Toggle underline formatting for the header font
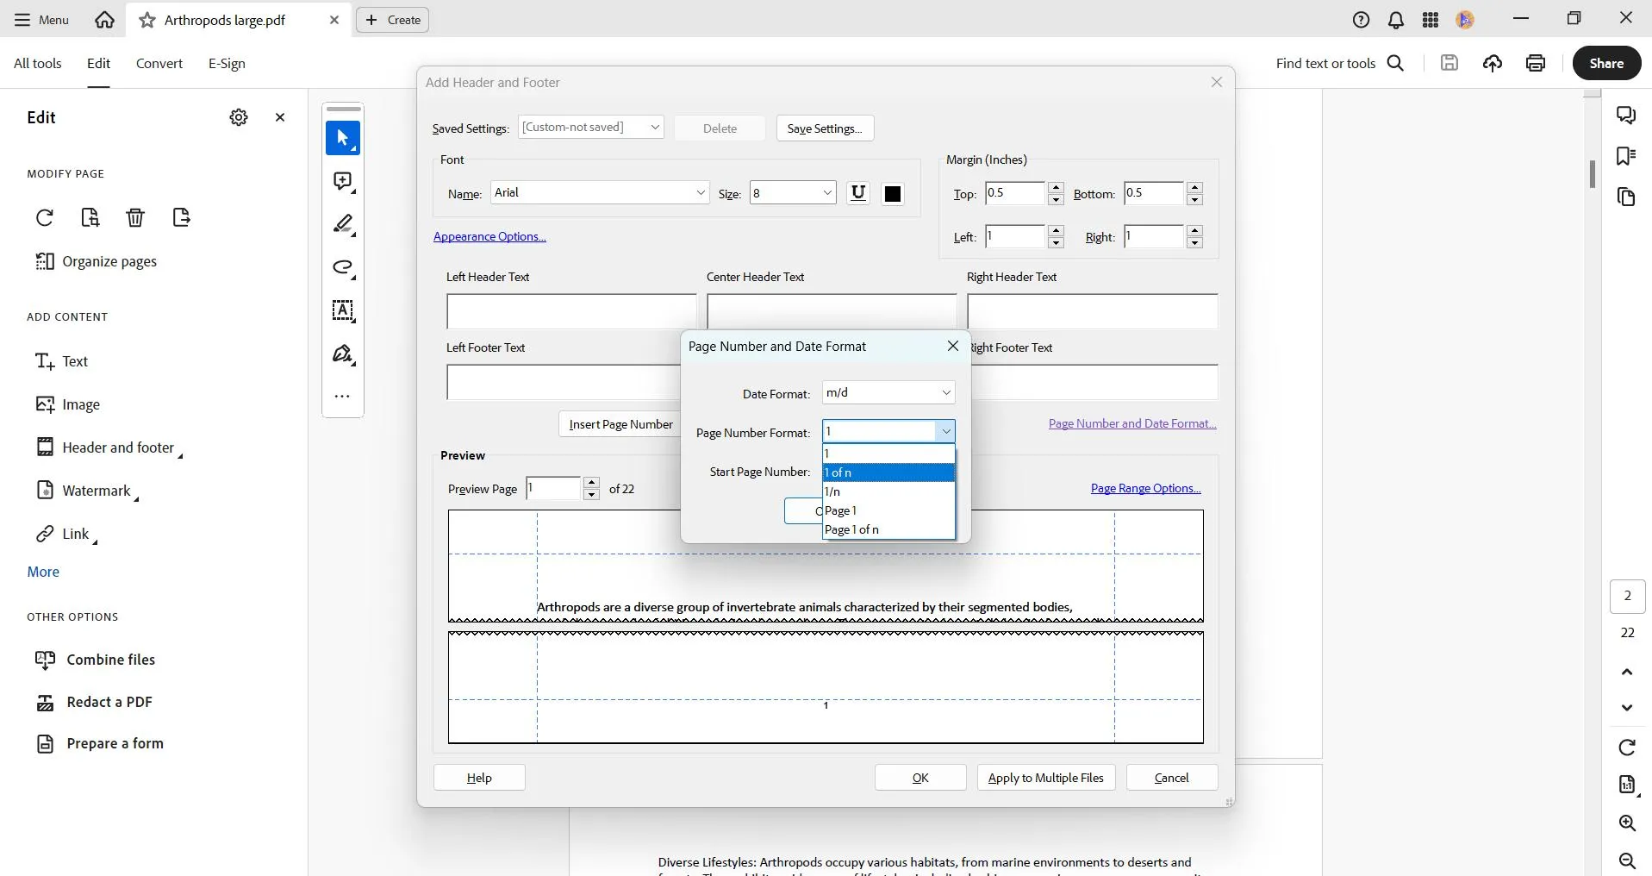Viewport: 1652px width, 876px height. 858,193
